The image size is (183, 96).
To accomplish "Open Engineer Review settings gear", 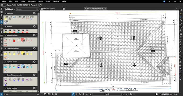I will pos(34,62).
